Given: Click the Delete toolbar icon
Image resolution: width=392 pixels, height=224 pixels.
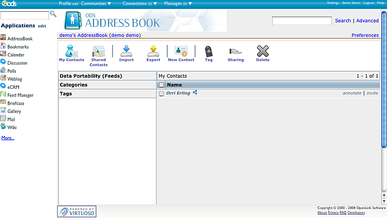Looking at the screenshot, I should point(263,51).
